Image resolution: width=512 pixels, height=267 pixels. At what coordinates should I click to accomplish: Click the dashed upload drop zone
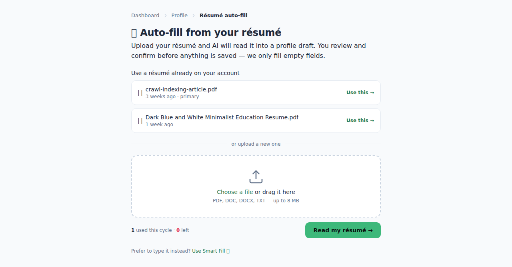click(x=256, y=186)
